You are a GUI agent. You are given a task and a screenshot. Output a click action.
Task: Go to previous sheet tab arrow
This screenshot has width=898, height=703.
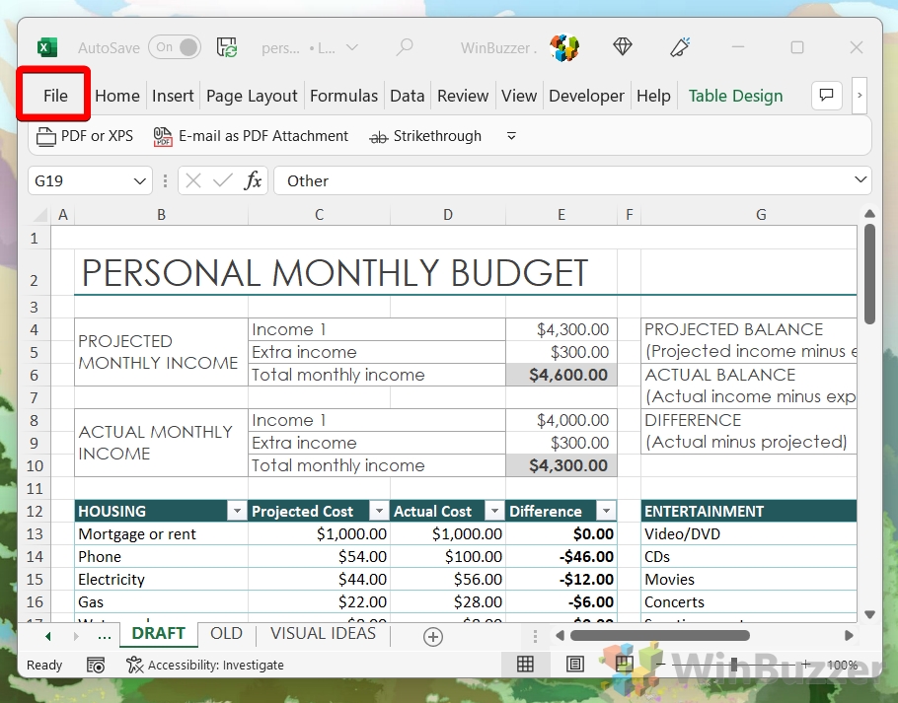48,636
